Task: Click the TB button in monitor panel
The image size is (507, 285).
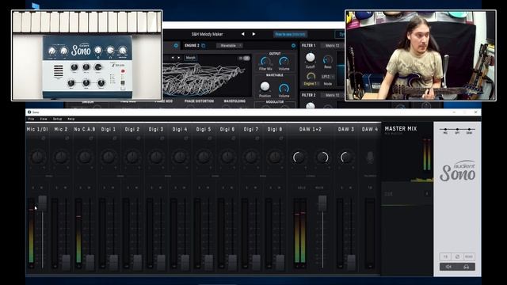Action: click(x=445, y=256)
